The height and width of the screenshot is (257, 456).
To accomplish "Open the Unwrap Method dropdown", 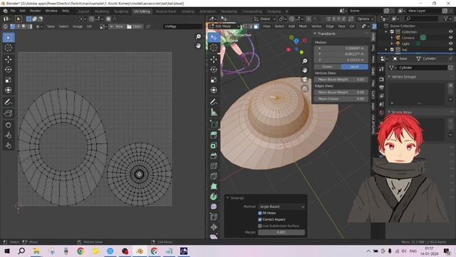I will point(281,206).
